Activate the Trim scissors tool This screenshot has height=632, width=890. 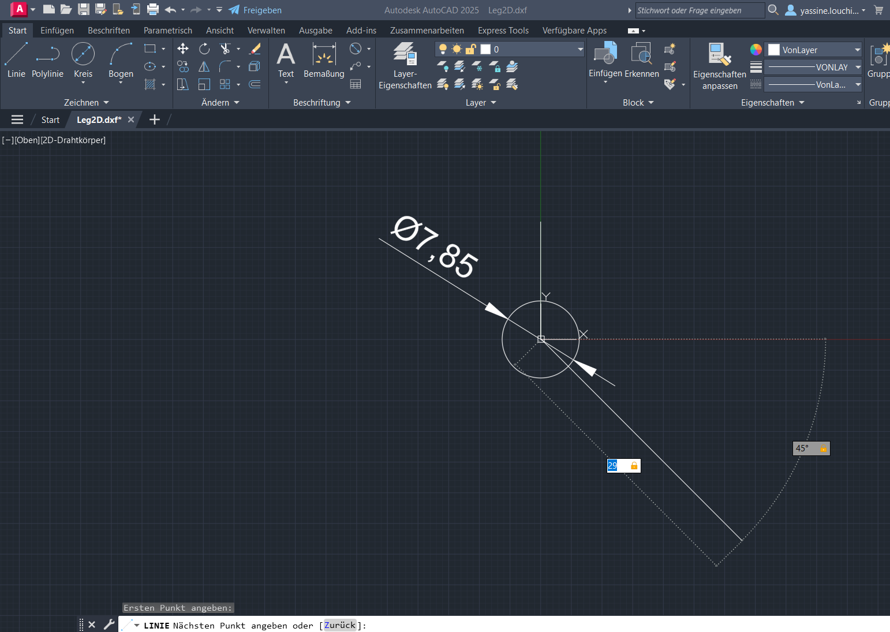coord(225,49)
